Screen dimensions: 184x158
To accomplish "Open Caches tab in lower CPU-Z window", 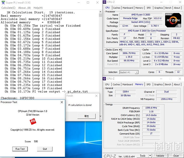I will pyautogui.click(x=116, y=85).
